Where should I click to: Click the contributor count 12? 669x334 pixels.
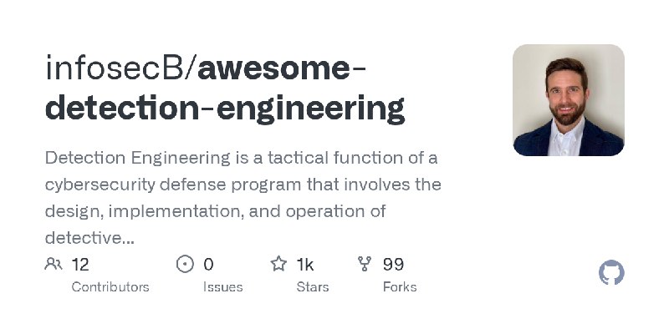click(80, 265)
